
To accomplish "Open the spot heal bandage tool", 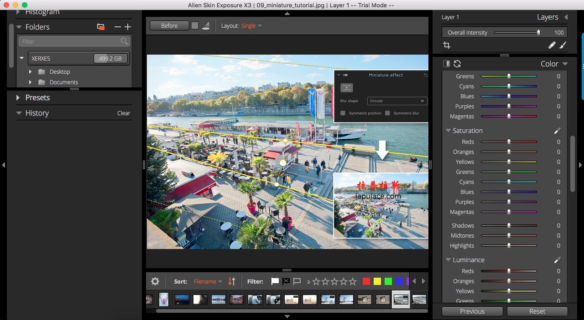I will point(552,45).
